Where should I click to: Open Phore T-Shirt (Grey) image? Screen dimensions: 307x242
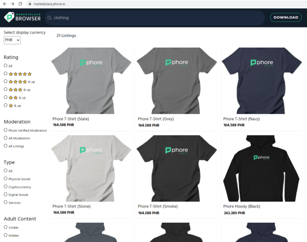click(x=176, y=81)
